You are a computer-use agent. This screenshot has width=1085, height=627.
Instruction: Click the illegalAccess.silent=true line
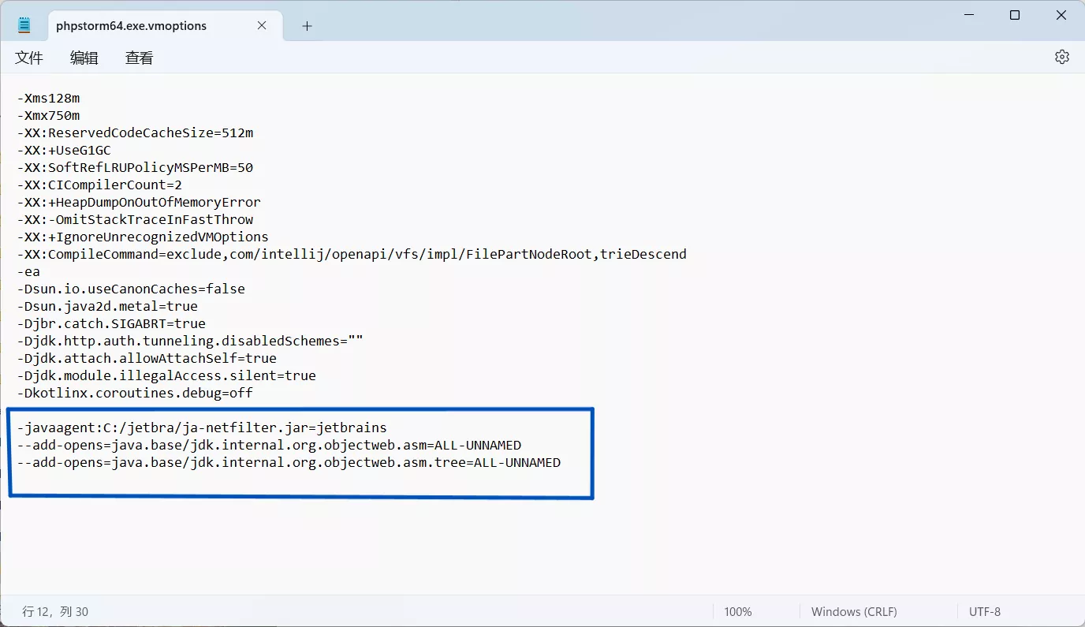[x=166, y=376]
